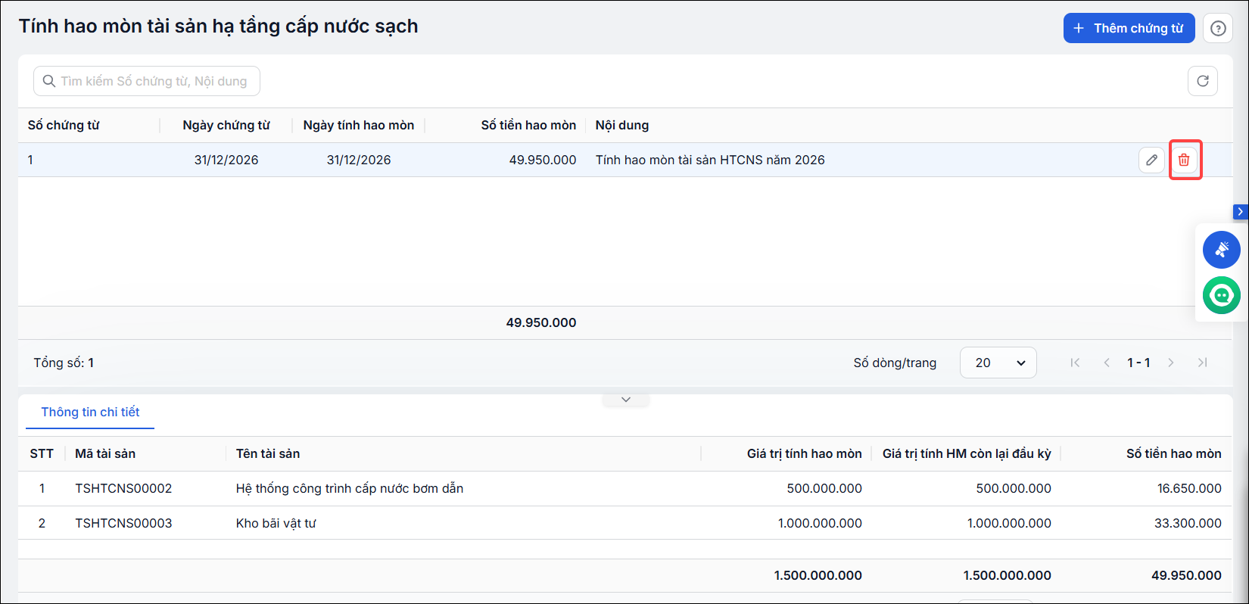Sort by Số chứng từ column header
The image size is (1249, 604).
click(x=64, y=125)
